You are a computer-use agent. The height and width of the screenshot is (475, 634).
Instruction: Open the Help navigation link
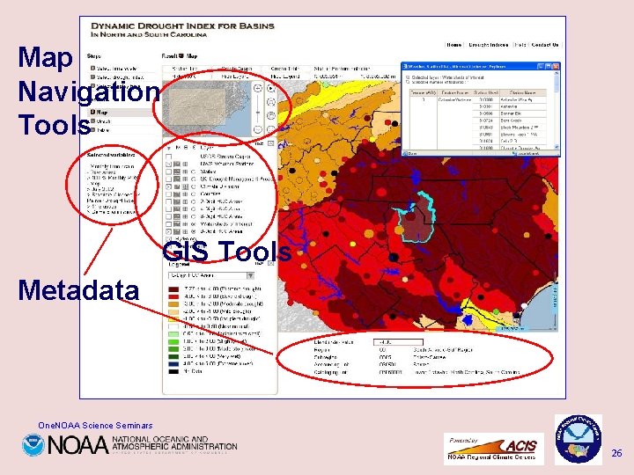click(520, 45)
